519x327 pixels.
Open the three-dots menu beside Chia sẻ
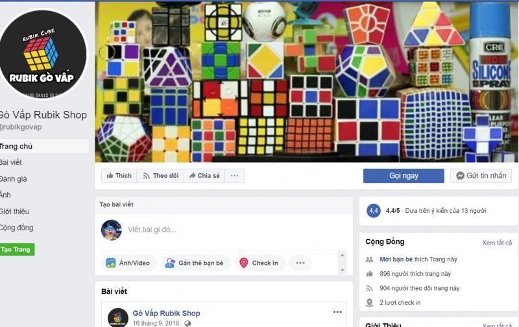[x=235, y=176]
